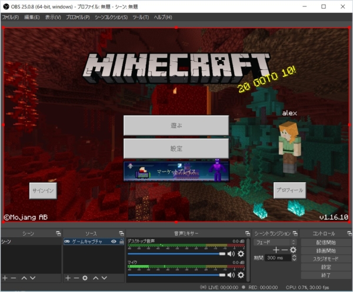353x292 pixels.
Task: Click the Minecraft 遊ぶ button in preview
Action: (176, 125)
